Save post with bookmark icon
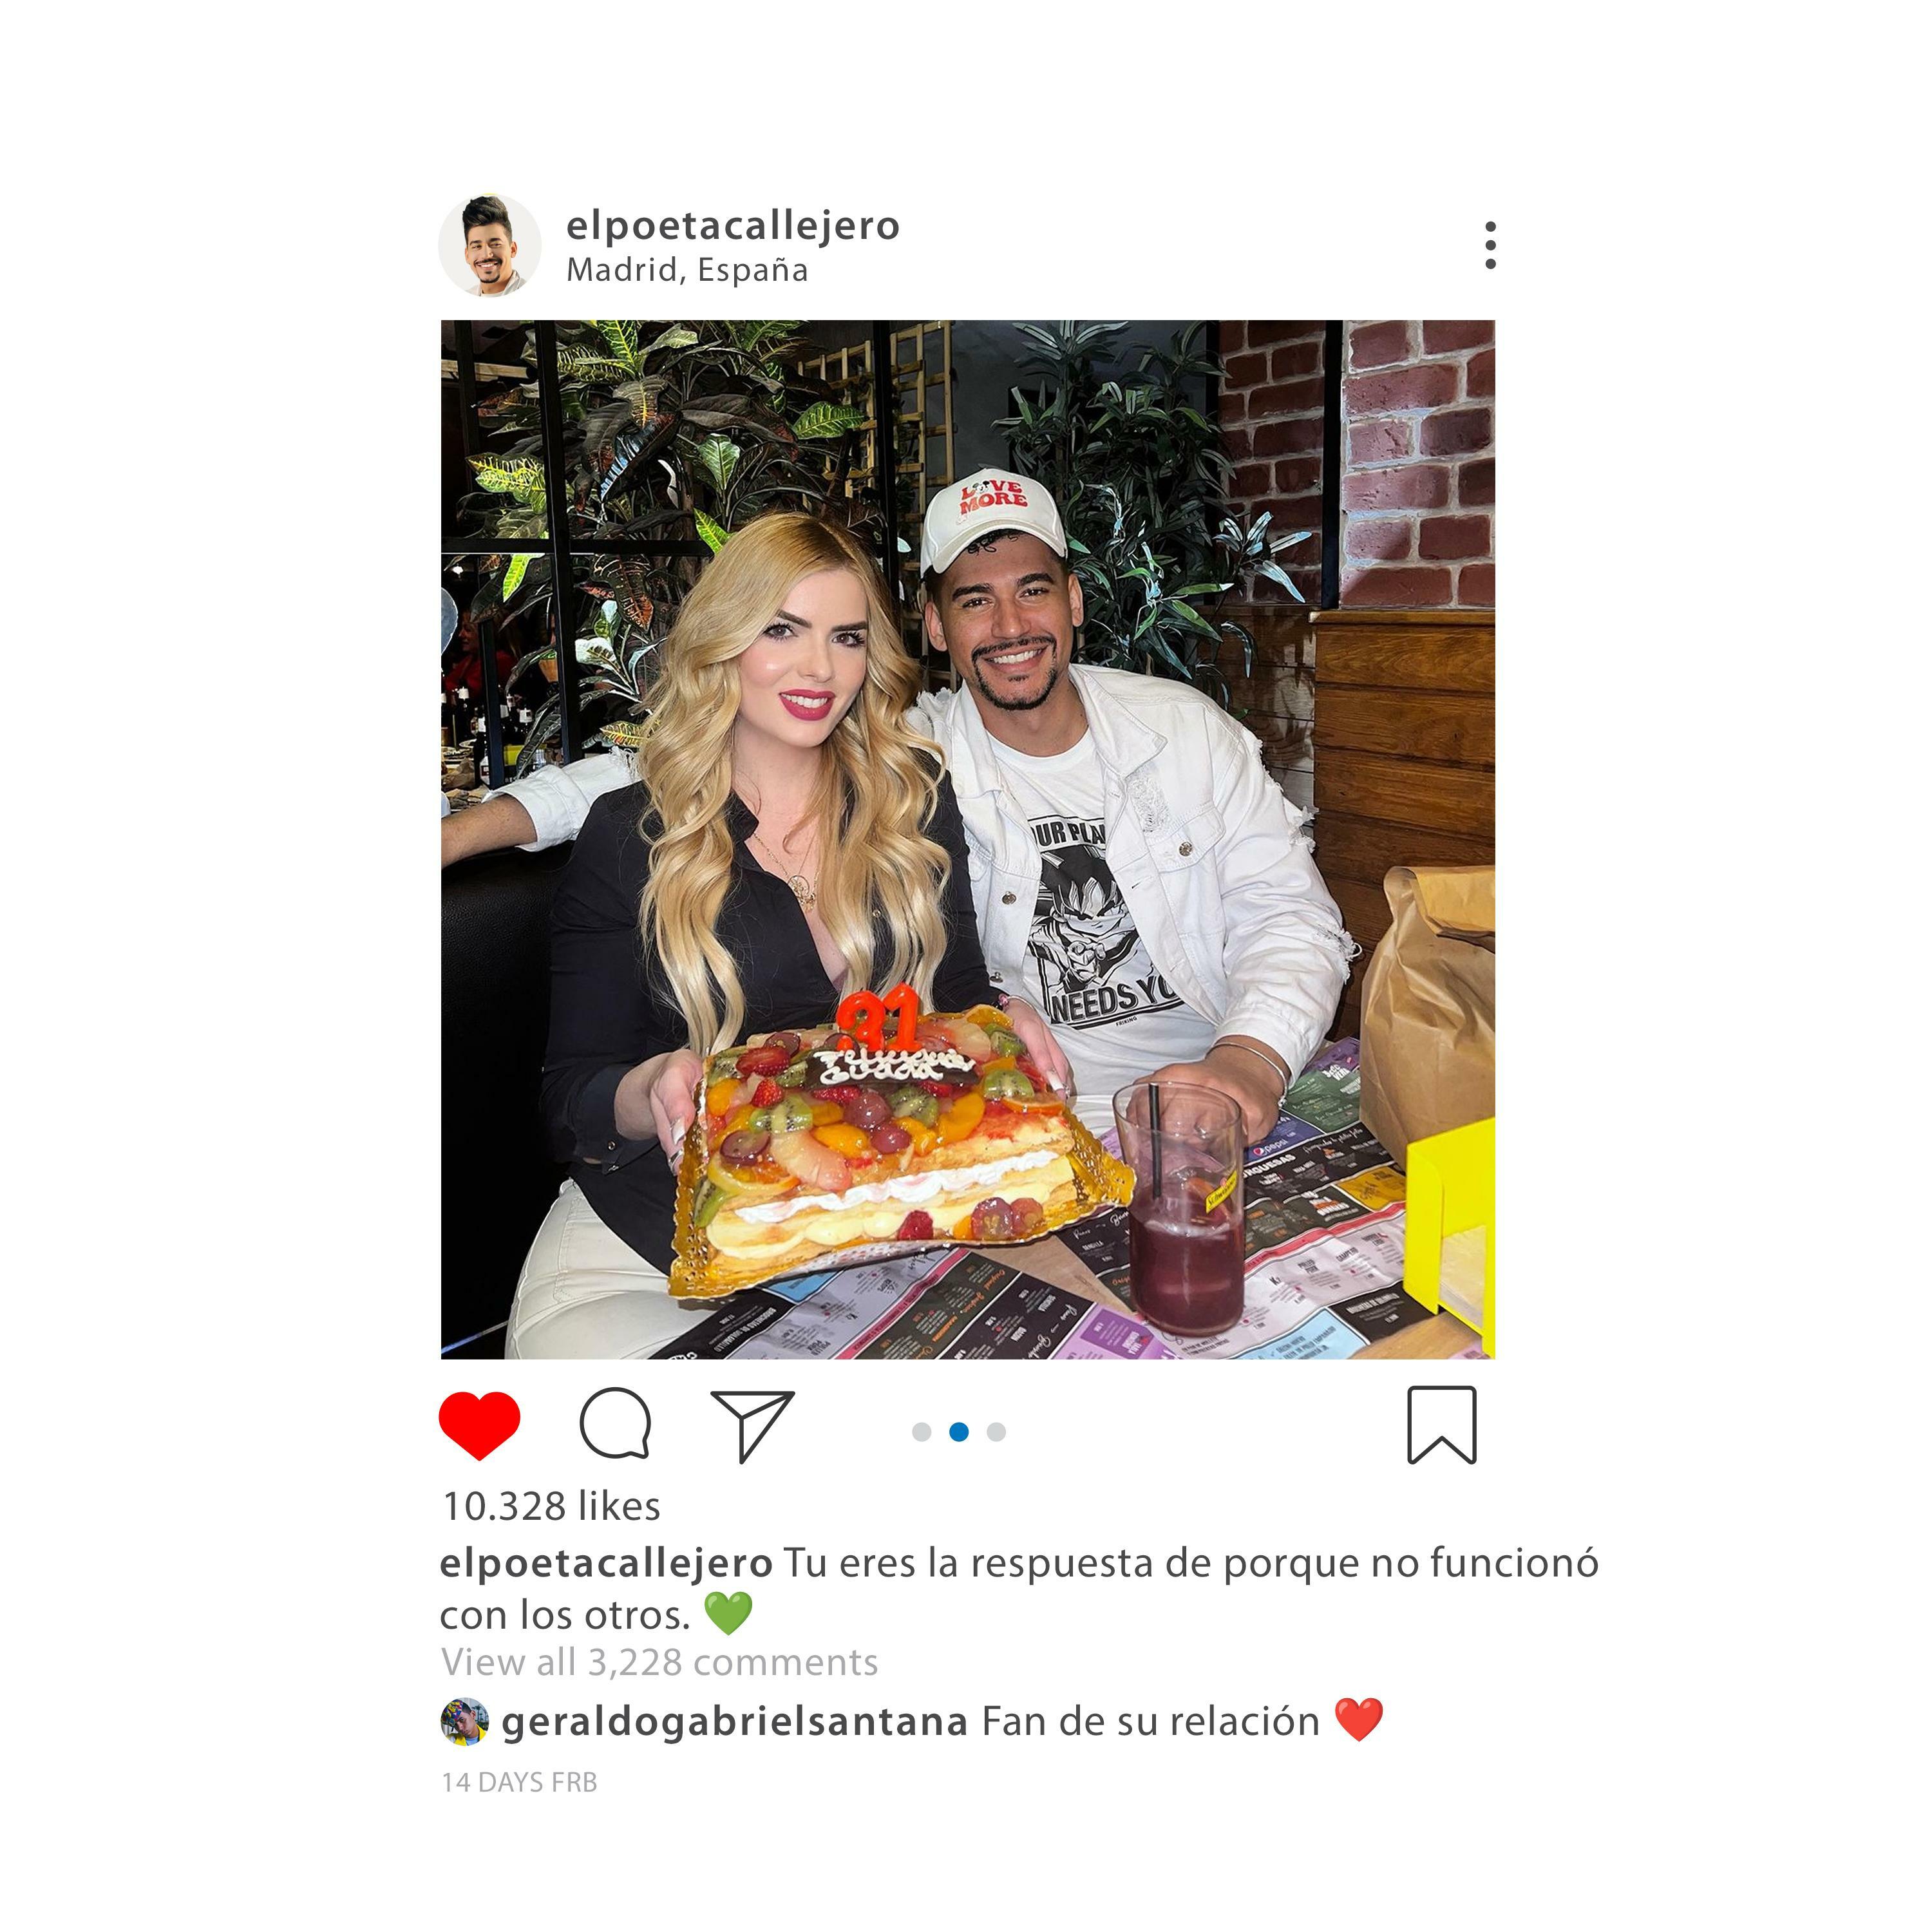This screenshot has height=1932, width=1932. (x=1442, y=1425)
